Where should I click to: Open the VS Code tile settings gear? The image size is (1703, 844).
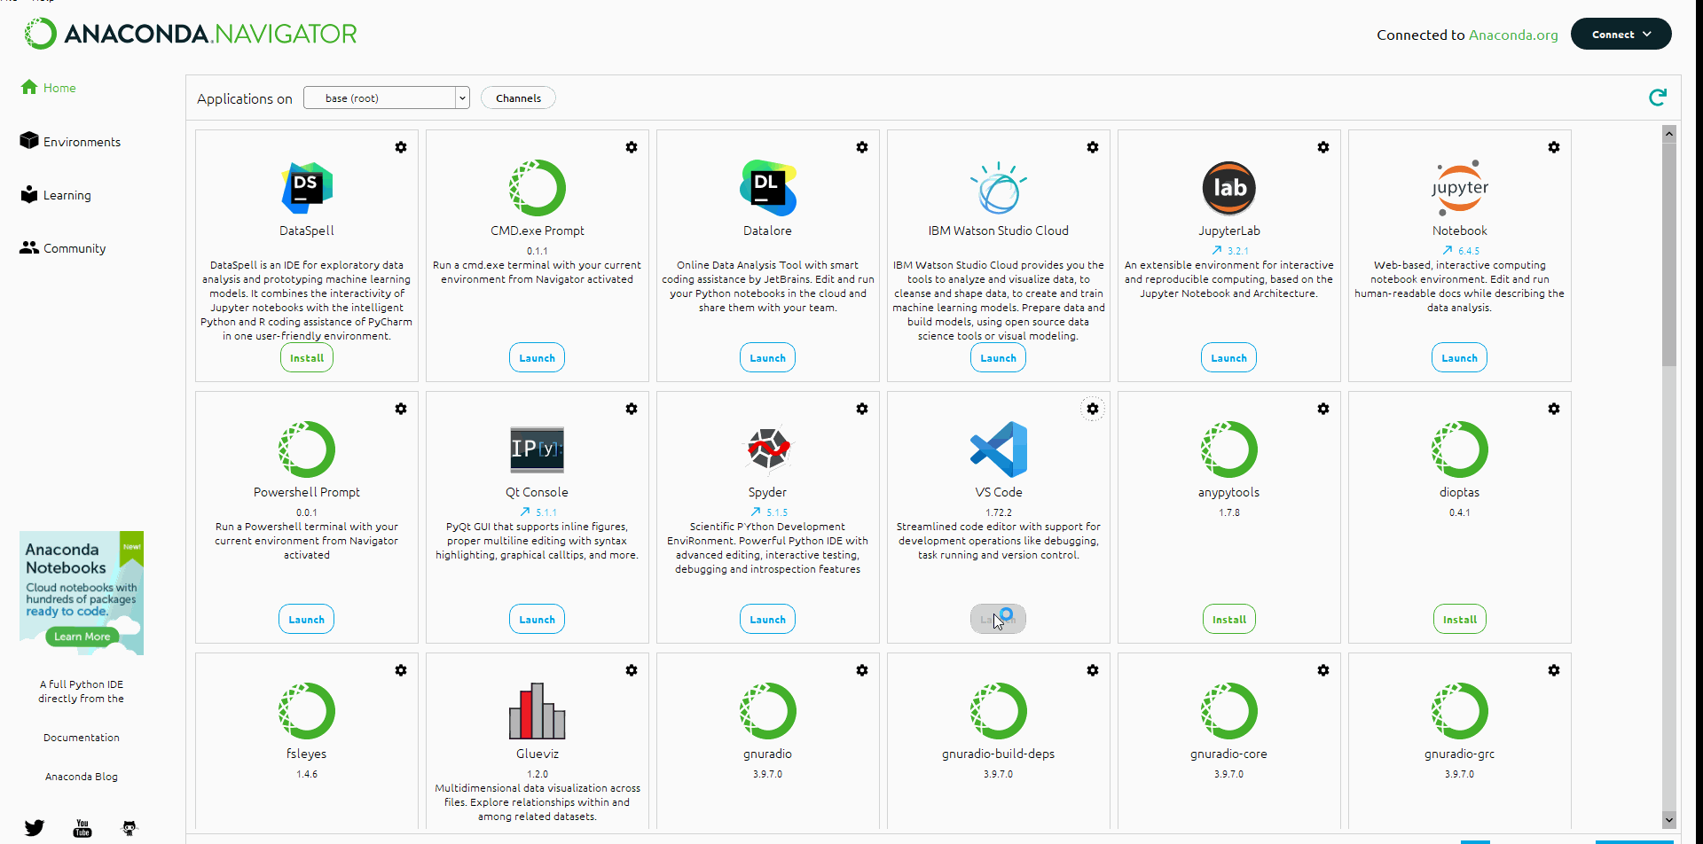[x=1093, y=409]
